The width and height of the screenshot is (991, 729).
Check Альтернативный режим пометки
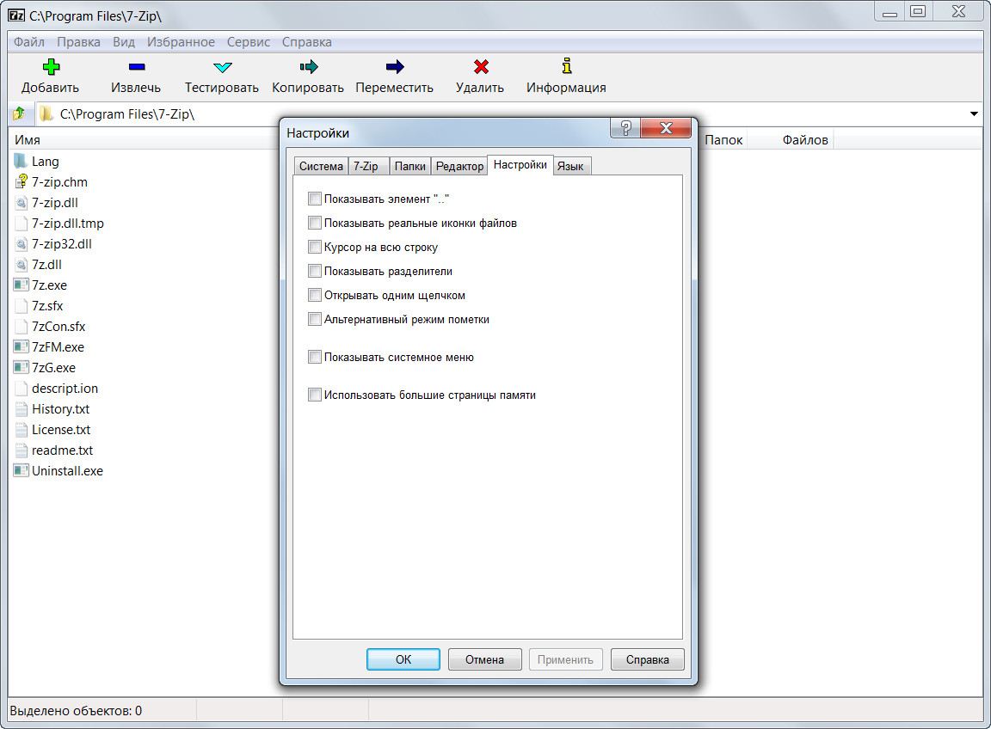[x=314, y=318]
